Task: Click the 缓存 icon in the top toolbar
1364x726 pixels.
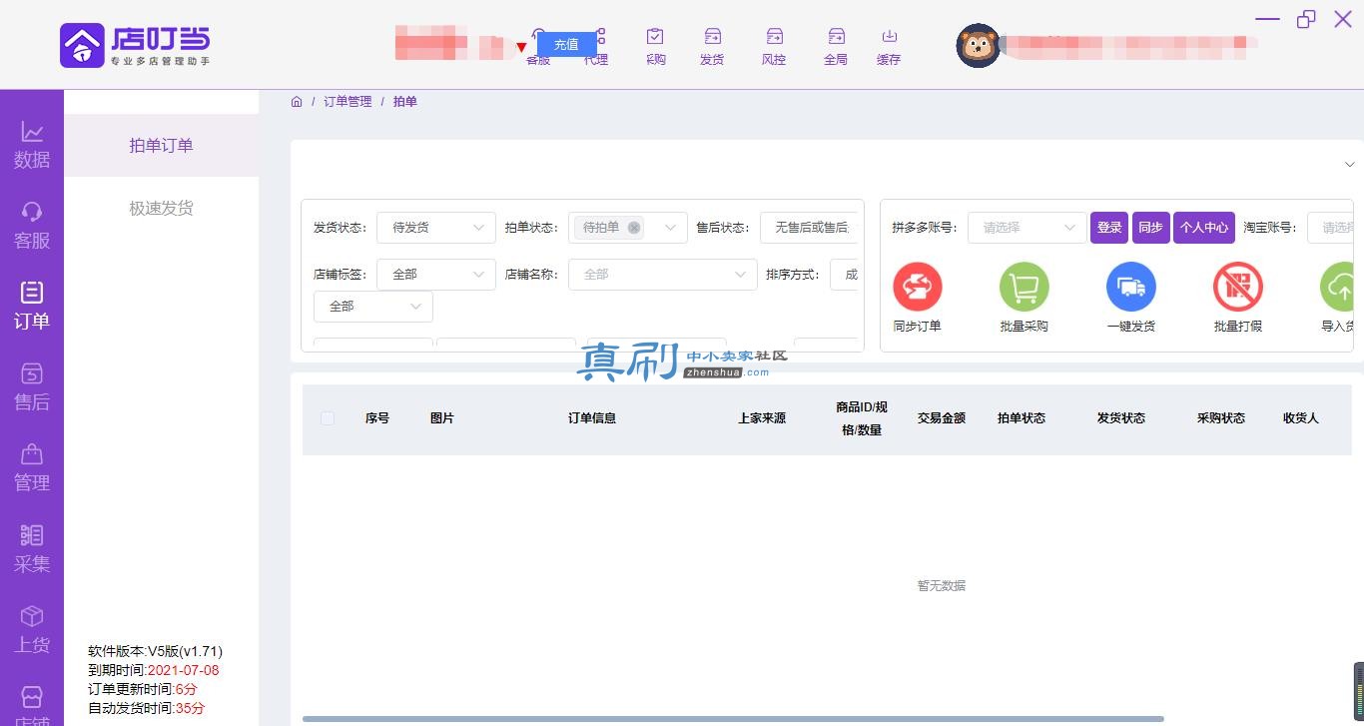Action: click(889, 46)
